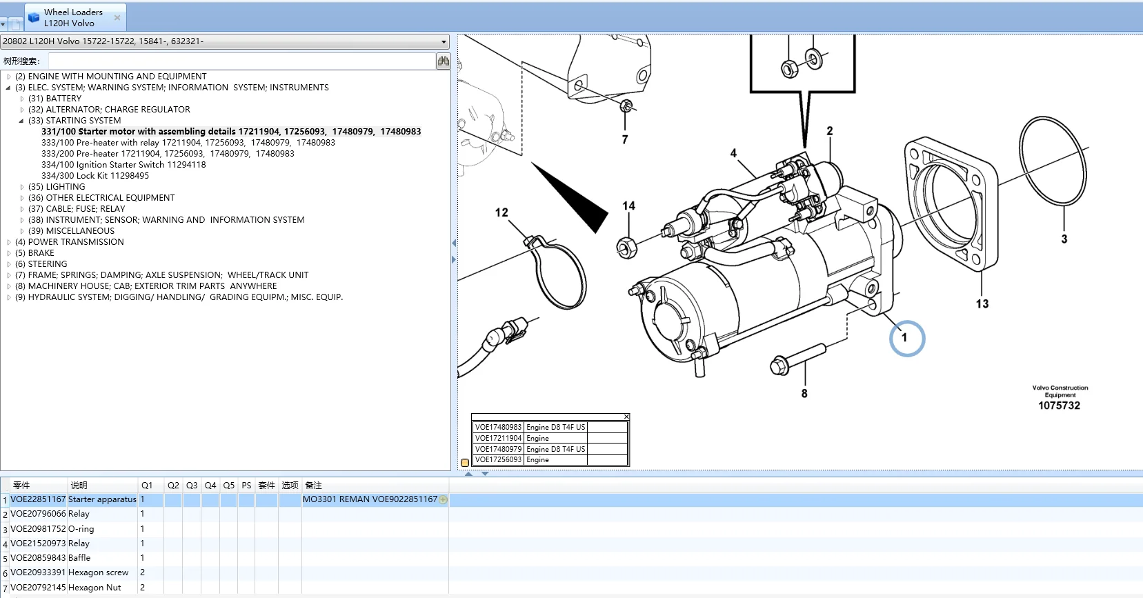1143x598 pixels.
Task: Click the new blank document tab icon
Action: pos(16,24)
